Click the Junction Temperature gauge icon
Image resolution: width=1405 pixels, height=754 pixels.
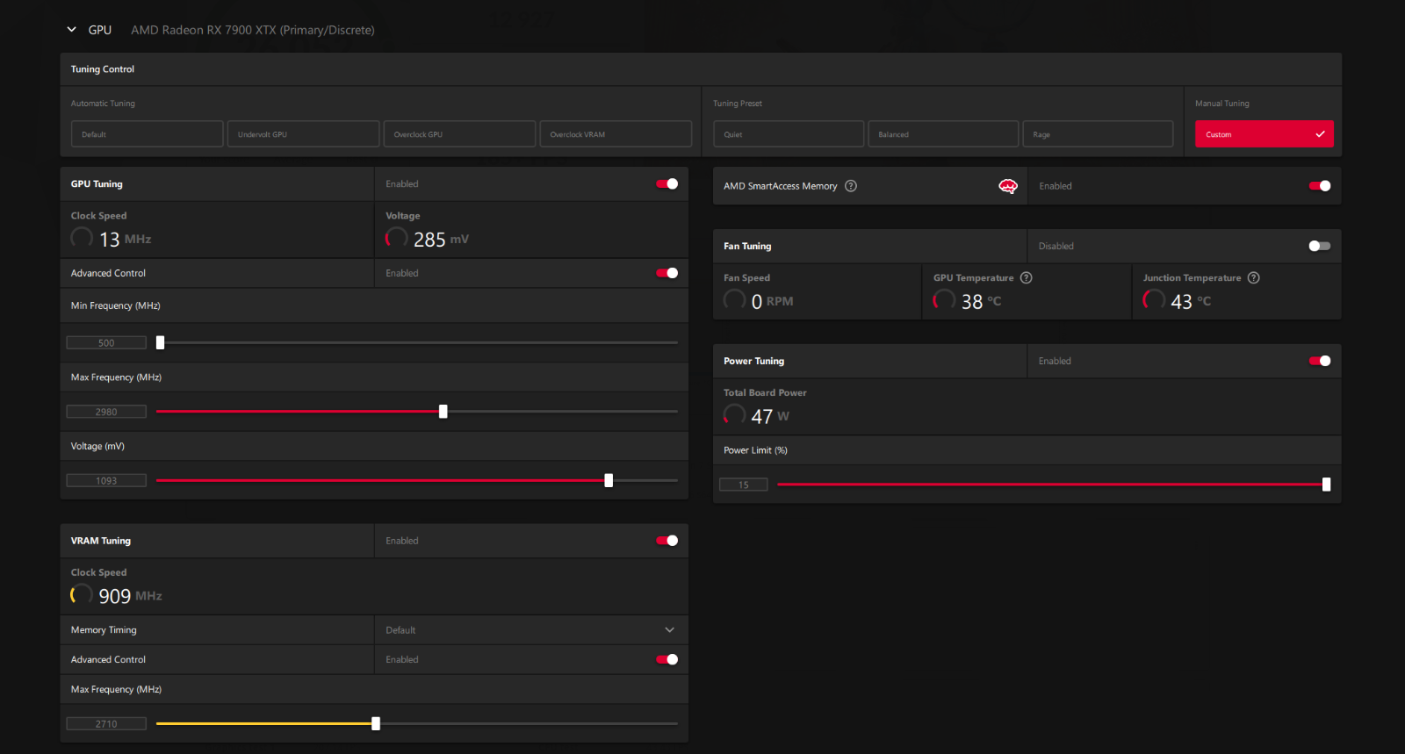click(1154, 300)
